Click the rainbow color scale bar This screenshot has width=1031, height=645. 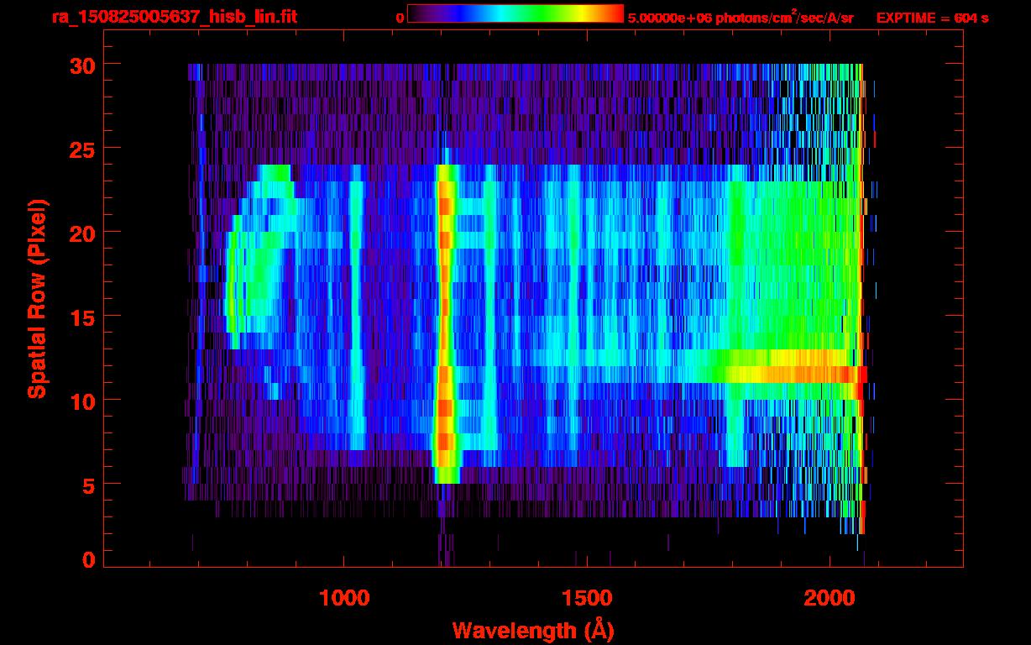click(x=515, y=13)
